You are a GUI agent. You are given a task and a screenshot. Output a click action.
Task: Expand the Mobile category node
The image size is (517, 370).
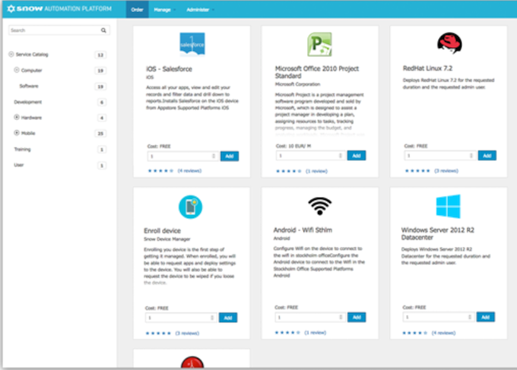(x=17, y=133)
